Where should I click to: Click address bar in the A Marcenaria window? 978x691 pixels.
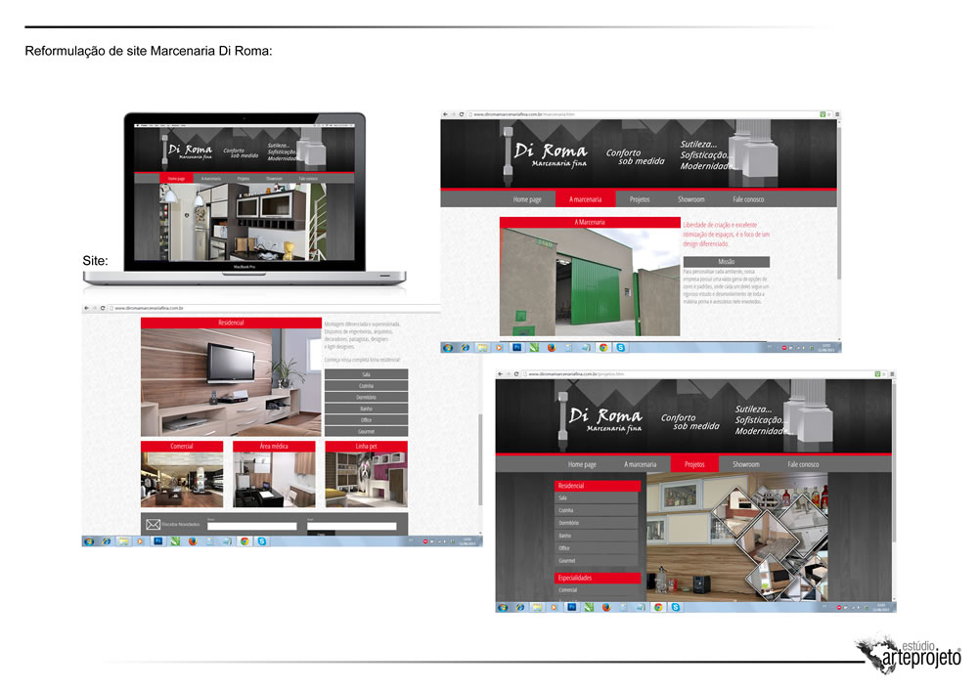pyautogui.click(x=643, y=114)
